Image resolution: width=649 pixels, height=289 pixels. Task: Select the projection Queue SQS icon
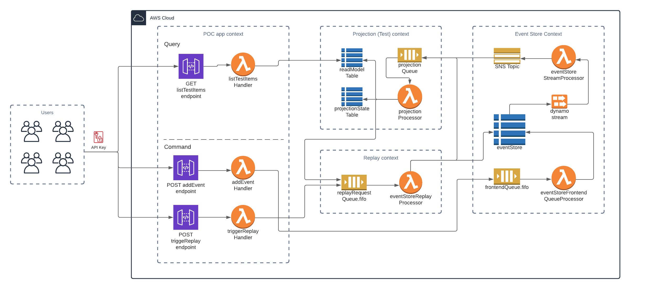(x=409, y=55)
